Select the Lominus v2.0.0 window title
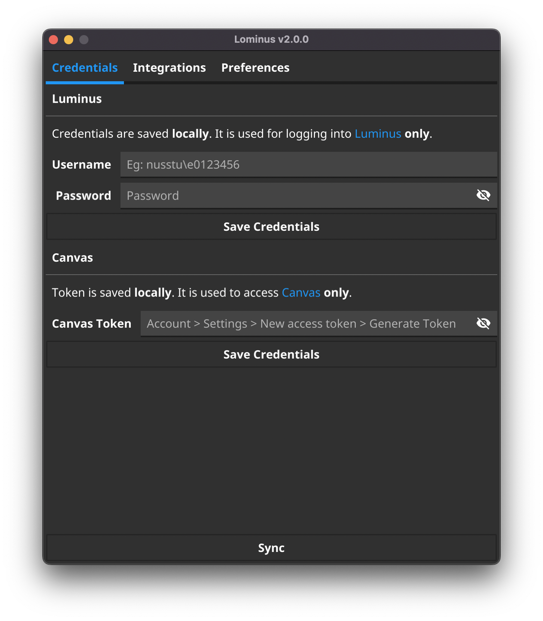 point(271,39)
